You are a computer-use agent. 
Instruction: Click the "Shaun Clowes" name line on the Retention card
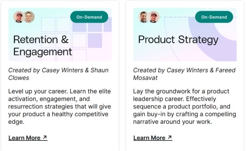(20, 78)
